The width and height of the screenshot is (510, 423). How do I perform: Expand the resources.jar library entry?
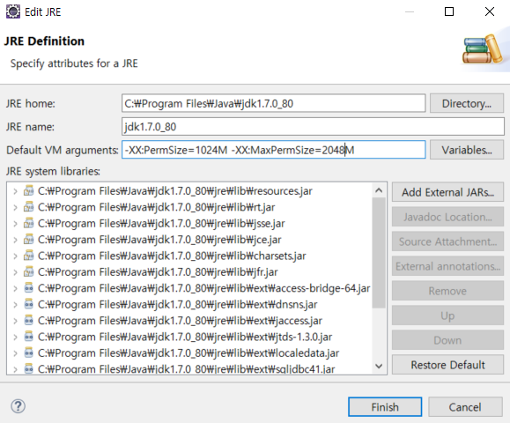(x=15, y=191)
